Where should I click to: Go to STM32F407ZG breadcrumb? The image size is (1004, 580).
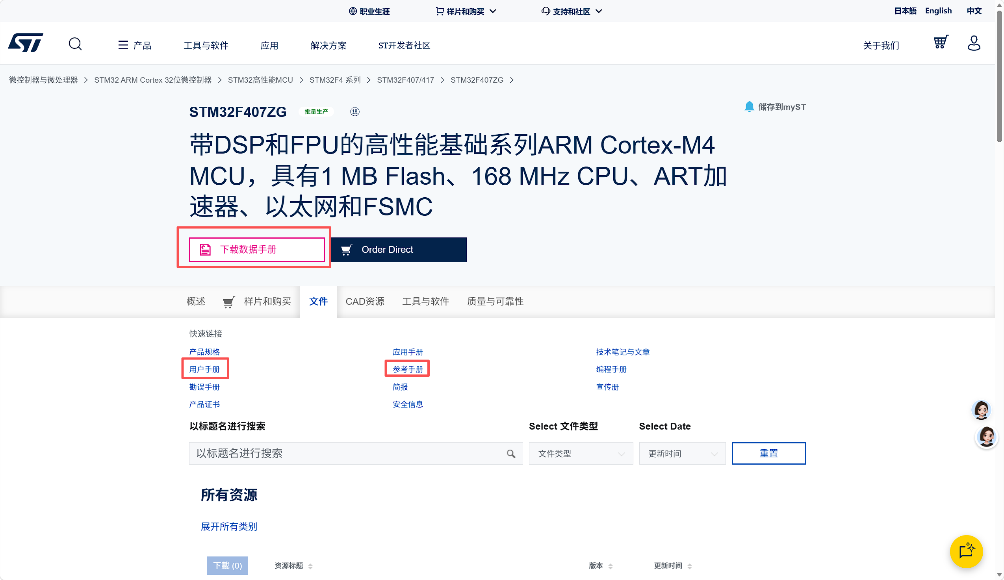click(x=477, y=80)
